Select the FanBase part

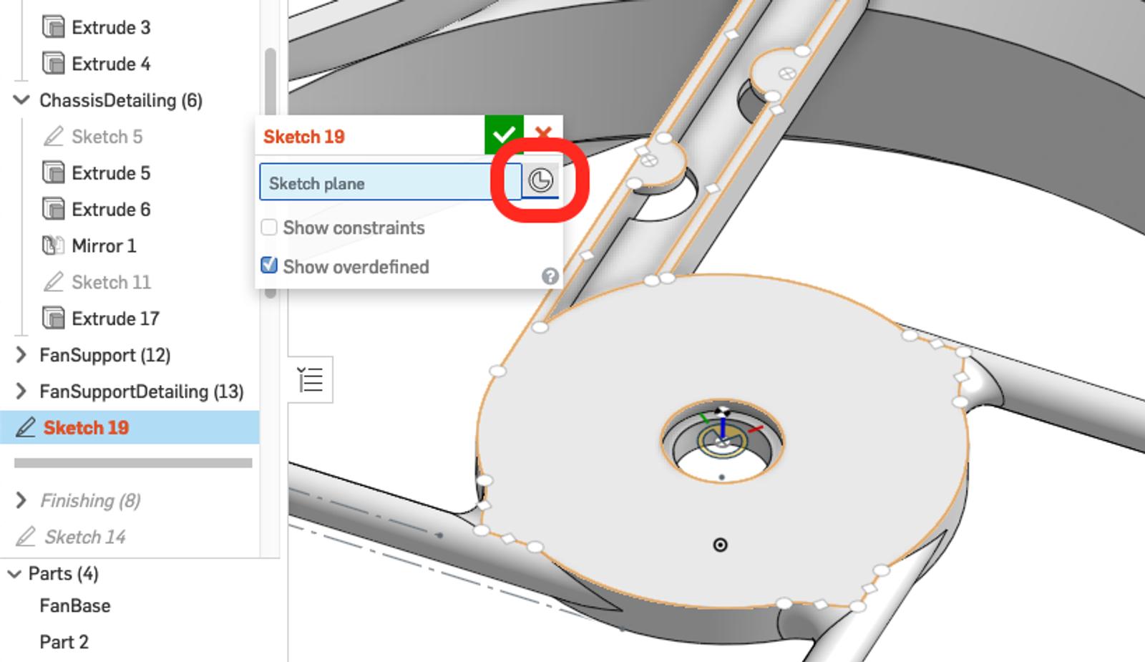(75, 606)
